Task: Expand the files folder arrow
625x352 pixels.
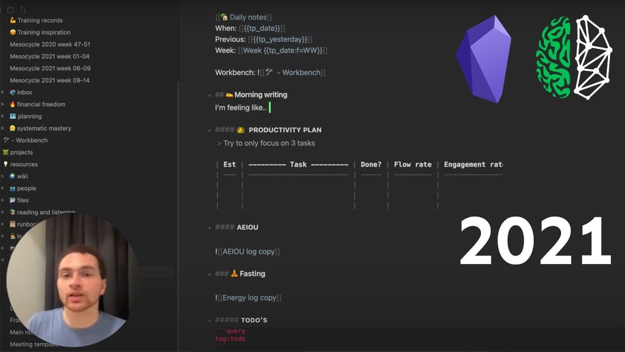Action: pos(3,200)
